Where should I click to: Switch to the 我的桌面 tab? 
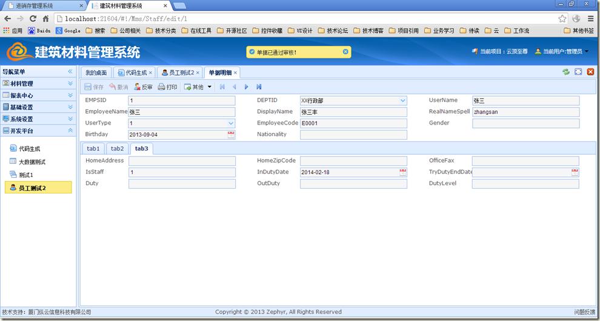click(x=96, y=73)
